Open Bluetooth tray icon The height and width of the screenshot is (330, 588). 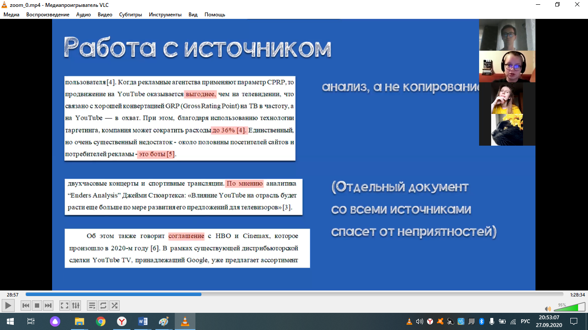pyautogui.click(x=482, y=321)
